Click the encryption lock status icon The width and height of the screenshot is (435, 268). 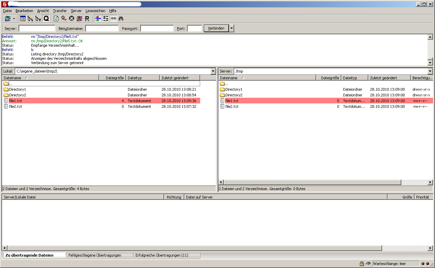coord(362,264)
